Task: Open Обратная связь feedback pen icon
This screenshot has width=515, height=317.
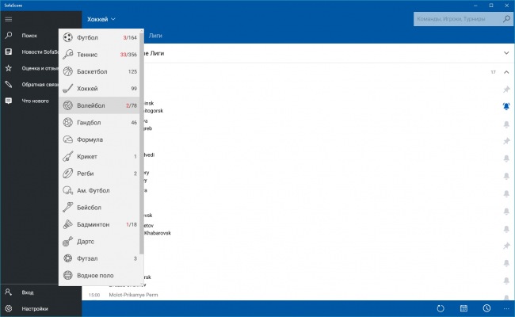Action: (x=9, y=85)
